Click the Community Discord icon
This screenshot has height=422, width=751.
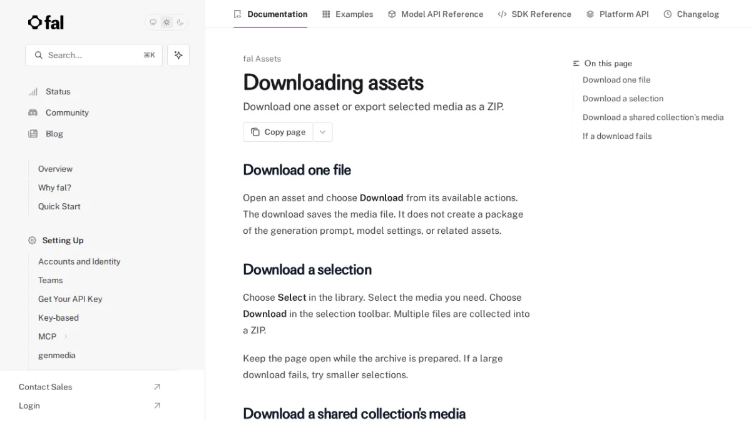pos(33,113)
